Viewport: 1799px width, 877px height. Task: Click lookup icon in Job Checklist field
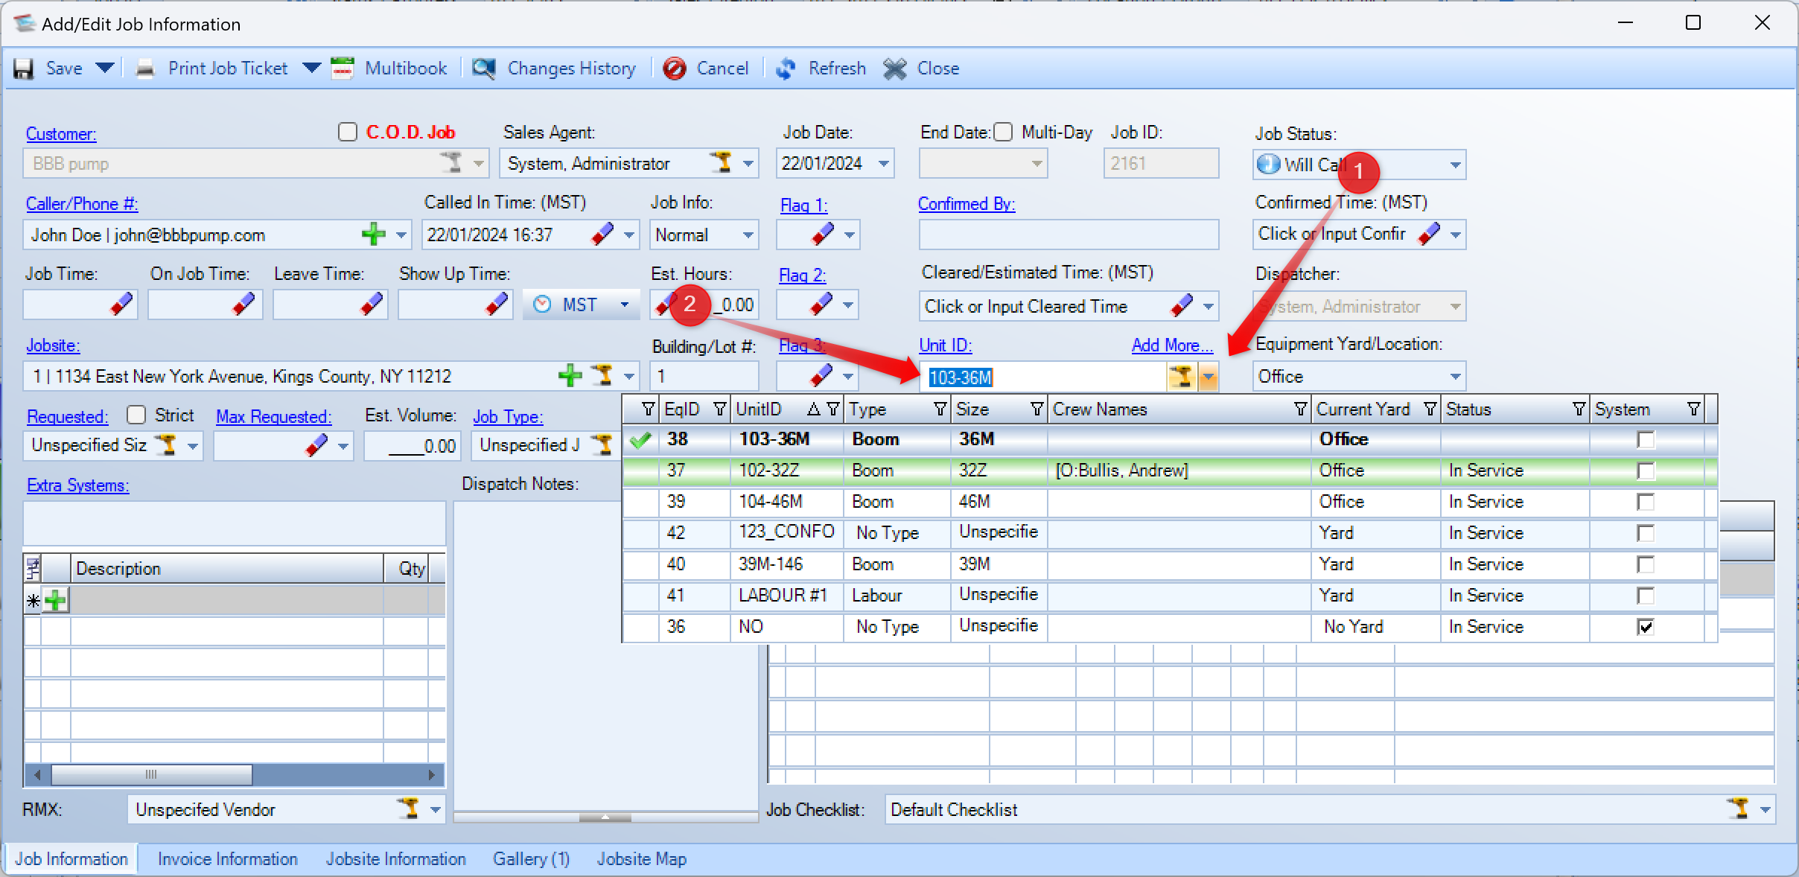(1739, 809)
